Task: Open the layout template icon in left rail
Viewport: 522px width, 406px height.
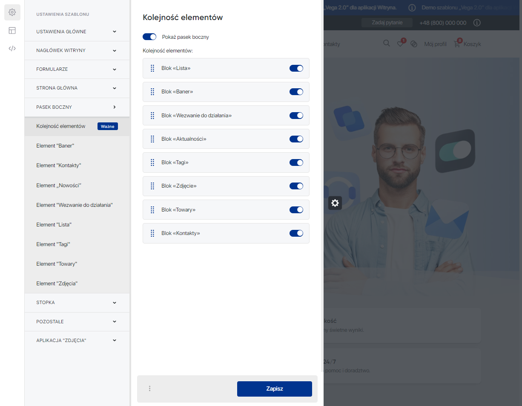Action: [x=12, y=30]
